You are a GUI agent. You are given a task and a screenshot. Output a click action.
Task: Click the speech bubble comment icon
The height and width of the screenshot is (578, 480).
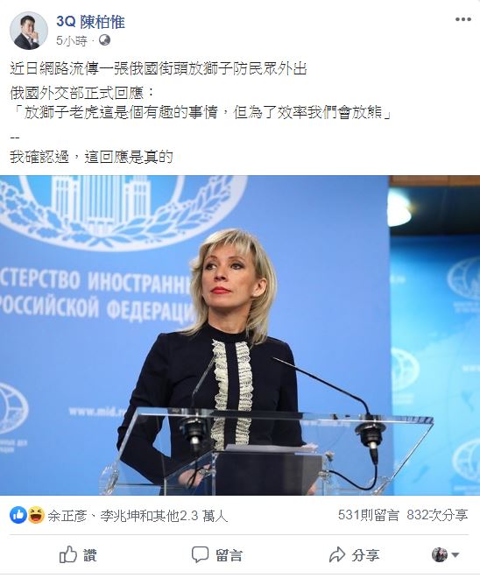pyautogui.click(x=200, y=554)
